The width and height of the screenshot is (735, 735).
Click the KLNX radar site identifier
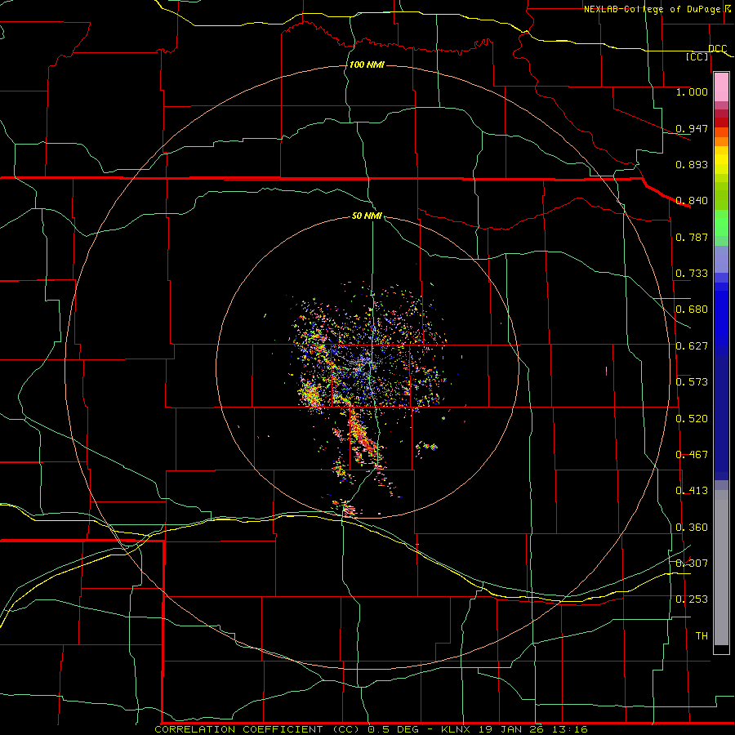click(457, 729)
